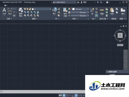The width and height of the screenshot is (129, 97).
Task: Click the Group Edit icon
Action: [96, 12]
